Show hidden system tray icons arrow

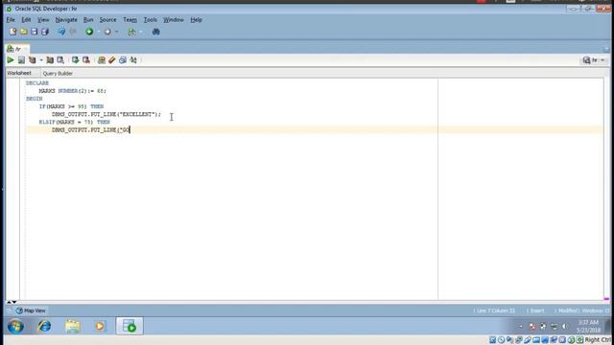tap(521, 326)
